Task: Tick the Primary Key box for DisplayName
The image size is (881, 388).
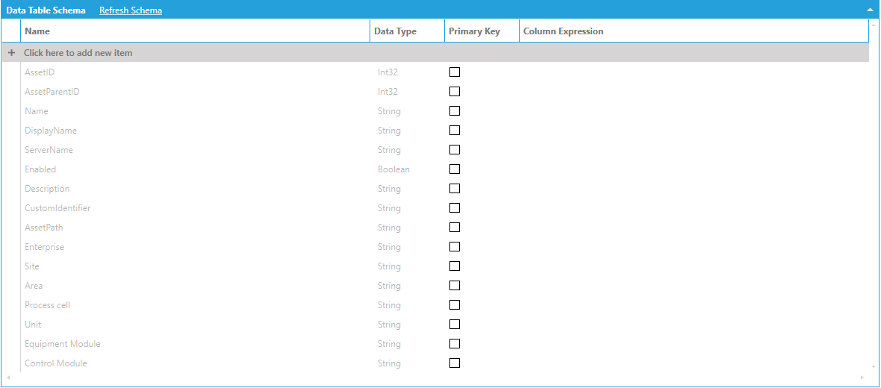Action: point(455,131)
